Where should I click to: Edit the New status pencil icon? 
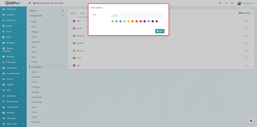[x=246, y=21]
